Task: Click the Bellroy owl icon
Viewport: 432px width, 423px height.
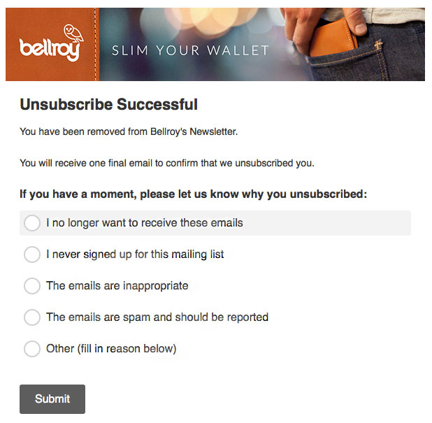Action: click(x=72, y=33)
